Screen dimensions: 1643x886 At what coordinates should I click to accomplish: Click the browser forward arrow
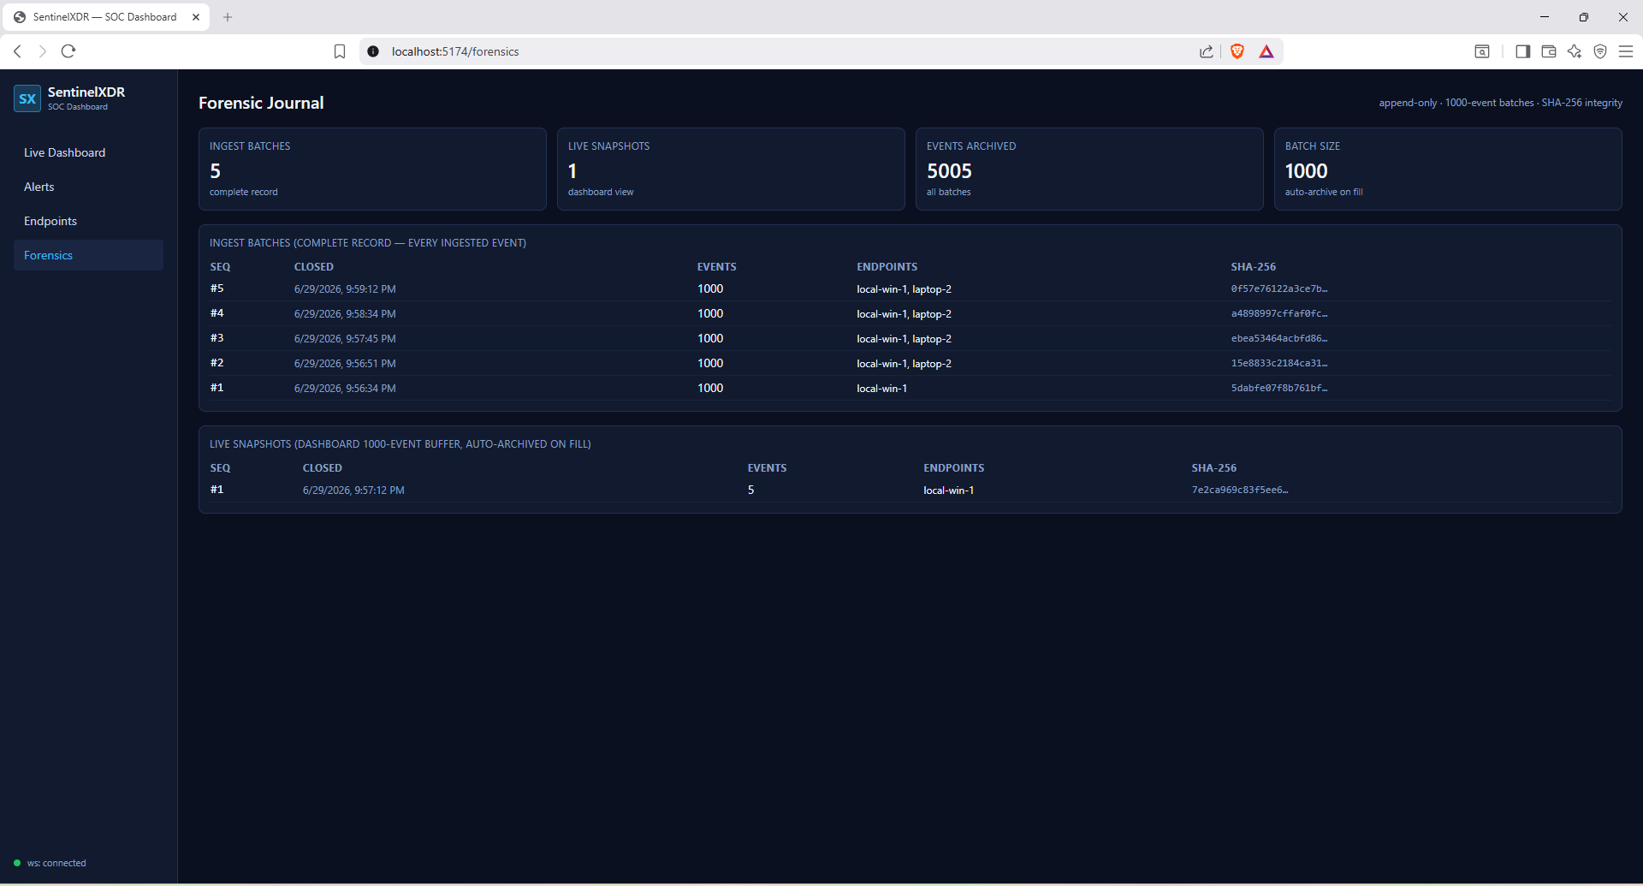pos(43,51)
